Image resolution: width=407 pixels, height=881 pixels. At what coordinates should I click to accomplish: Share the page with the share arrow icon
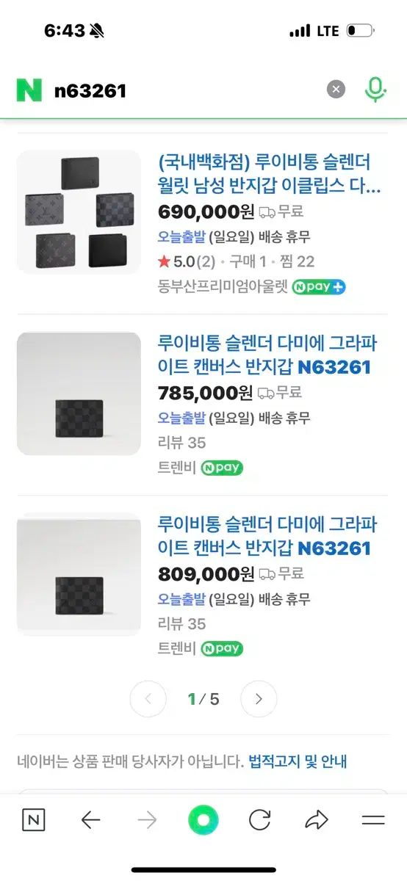[317, 820]
